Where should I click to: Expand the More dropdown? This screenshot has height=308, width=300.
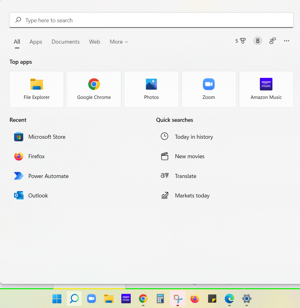[118, 41]
